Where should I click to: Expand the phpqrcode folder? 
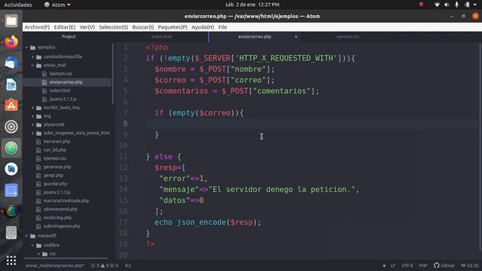[x=32, y=125]
